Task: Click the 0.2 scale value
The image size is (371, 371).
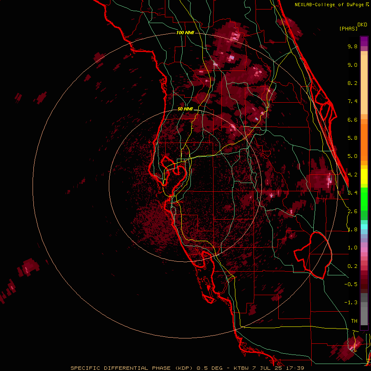Action: (x=352, y=266)
